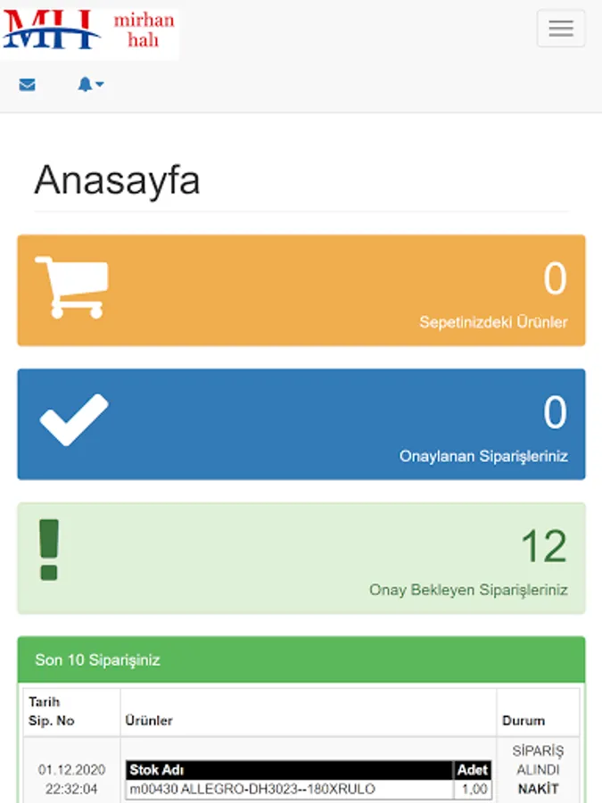The height and width of the screenshot is (803, 602).
Task: Select the m00430 ALLEGRO-DH3023 product row
Action: pos(252,790)
